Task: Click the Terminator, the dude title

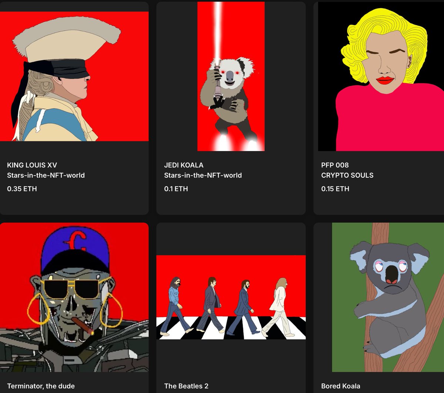Action: [41, 386]
